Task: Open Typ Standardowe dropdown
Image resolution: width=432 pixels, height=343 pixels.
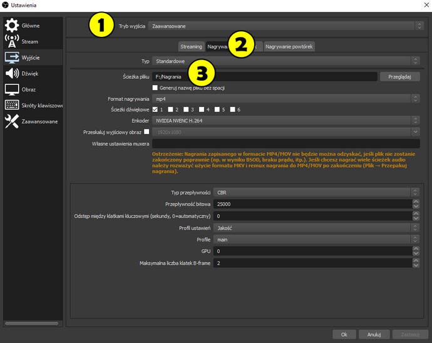Action: 286,61
